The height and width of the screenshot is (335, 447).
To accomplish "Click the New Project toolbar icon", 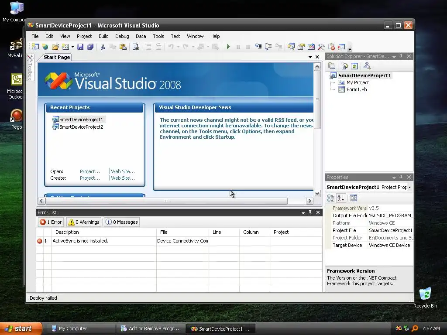I will pos(35,47).
